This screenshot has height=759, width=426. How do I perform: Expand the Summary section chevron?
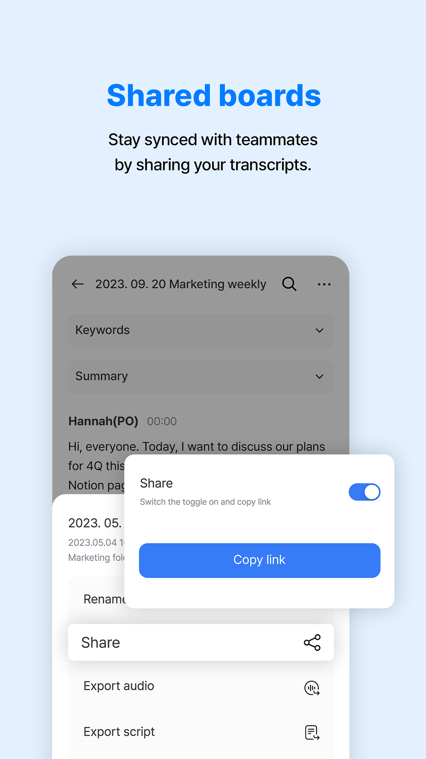(x=319, y=377)
